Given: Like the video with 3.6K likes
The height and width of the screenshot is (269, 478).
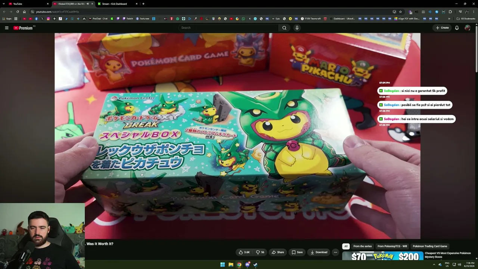Looking at the screenshot, I should click(x=244, y=252).
